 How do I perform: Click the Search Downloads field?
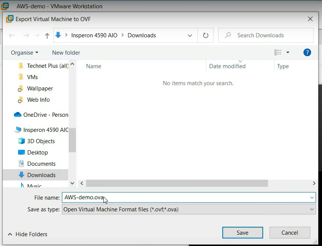pos(266,35)
